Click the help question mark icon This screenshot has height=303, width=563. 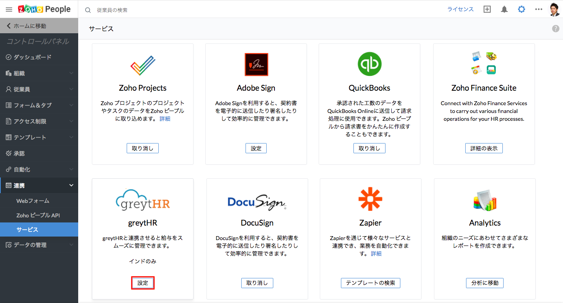click(556, 29)
